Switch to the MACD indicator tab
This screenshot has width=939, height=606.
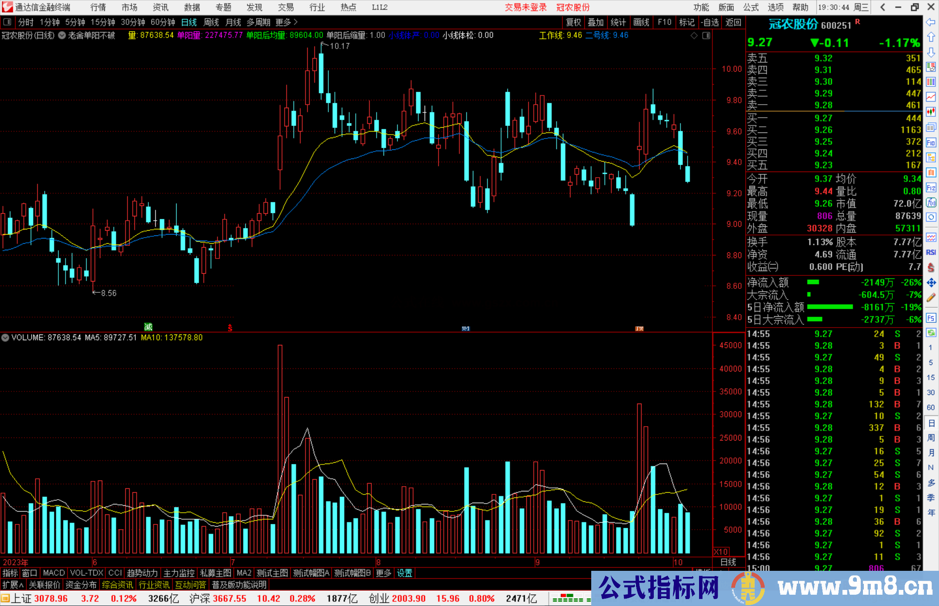pos(53,573)
